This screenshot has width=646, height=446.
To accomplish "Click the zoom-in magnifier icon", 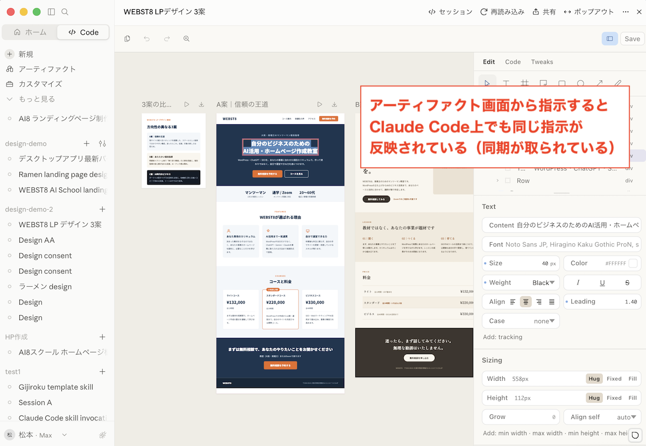I will (186, 39).
